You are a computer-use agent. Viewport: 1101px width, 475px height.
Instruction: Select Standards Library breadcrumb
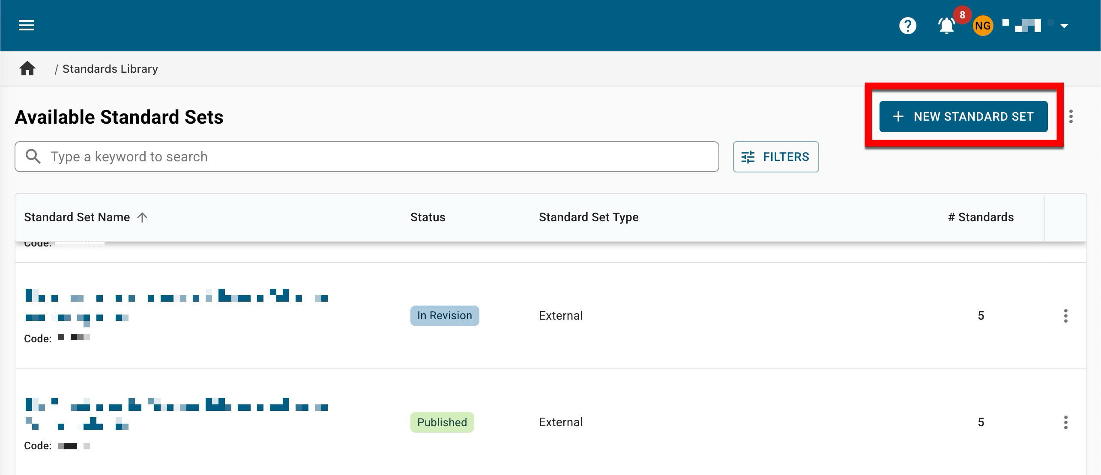[x=110, y=69]
